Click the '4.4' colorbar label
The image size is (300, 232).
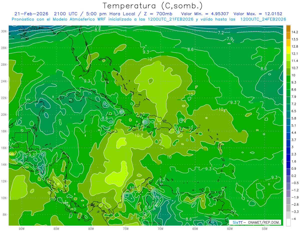(x=294, y=132)
